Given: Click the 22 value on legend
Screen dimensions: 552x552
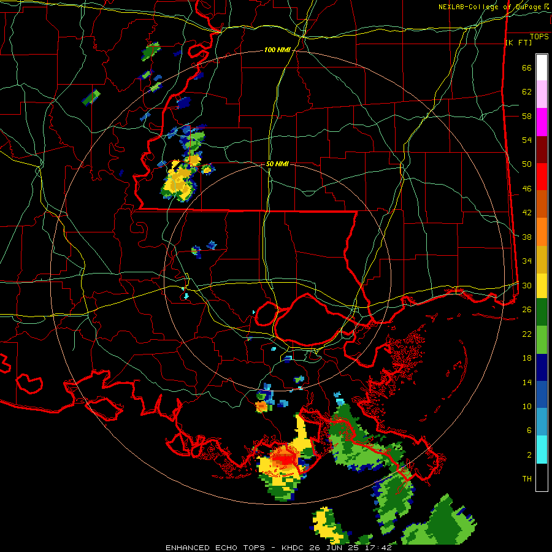Looking at the screenshot, I should (527, 334).
